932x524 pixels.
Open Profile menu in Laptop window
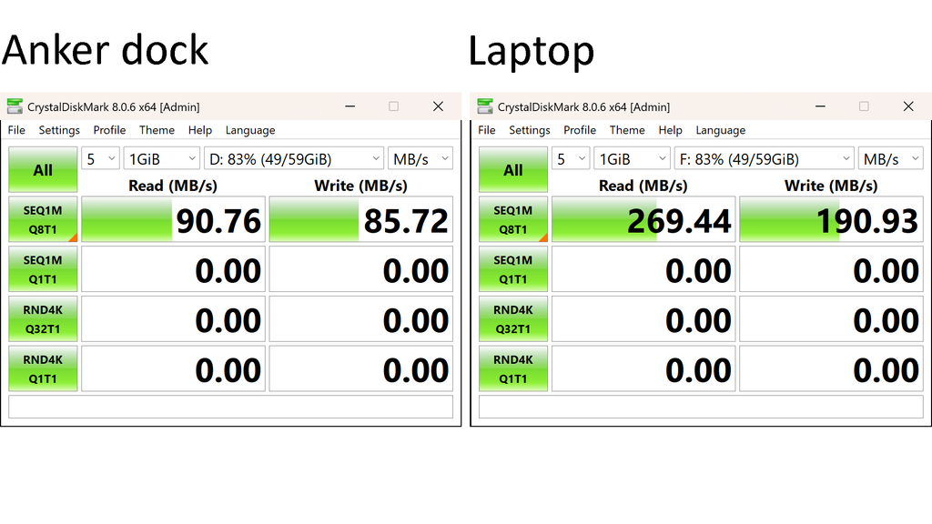(x=580, y=130)
